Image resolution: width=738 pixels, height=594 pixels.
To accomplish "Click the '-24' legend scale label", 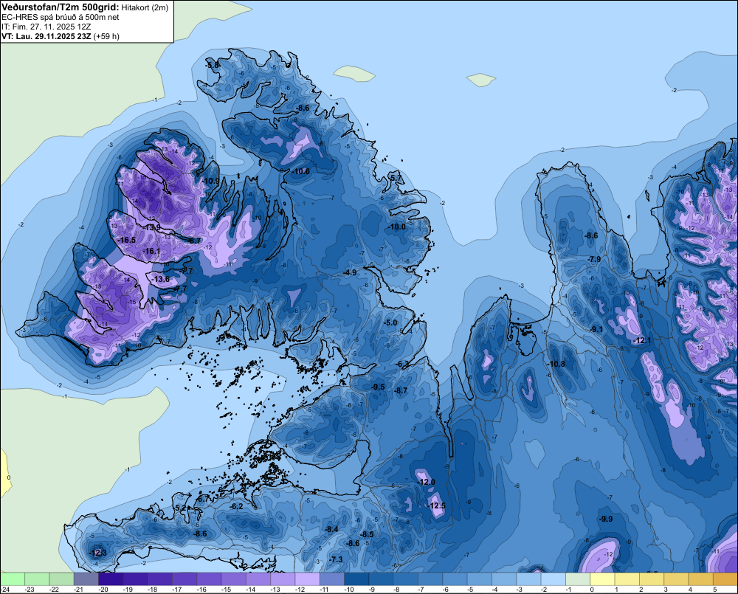I will [5, 590].
